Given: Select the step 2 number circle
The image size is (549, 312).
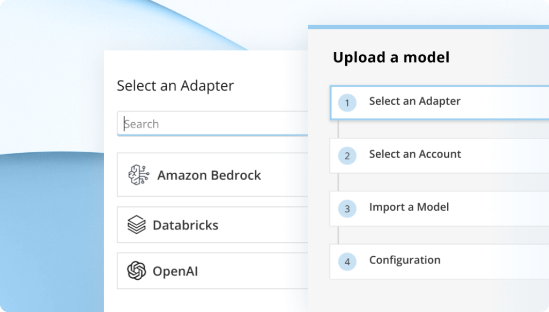Looking at the screenshot, I should coord(347,155).
